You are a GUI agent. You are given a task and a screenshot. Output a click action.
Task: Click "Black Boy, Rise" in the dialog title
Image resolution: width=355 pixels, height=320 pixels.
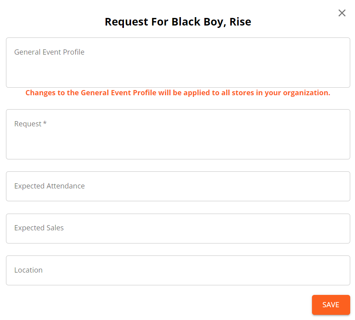tap(211, 22)
